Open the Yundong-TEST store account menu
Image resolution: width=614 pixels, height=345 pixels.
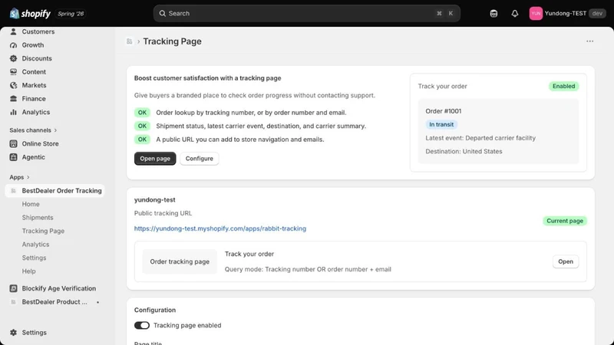point(567,13)
